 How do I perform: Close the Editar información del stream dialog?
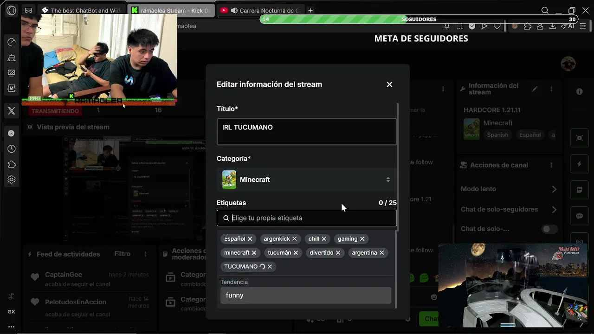pyautogui.click(x=389, y=84)
